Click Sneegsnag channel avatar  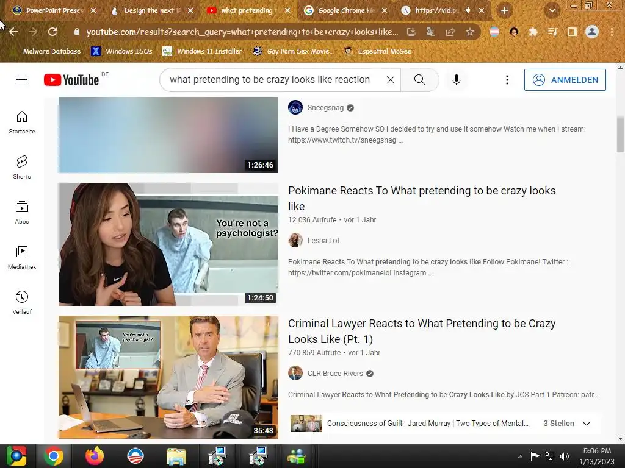(x=295, y=108)
